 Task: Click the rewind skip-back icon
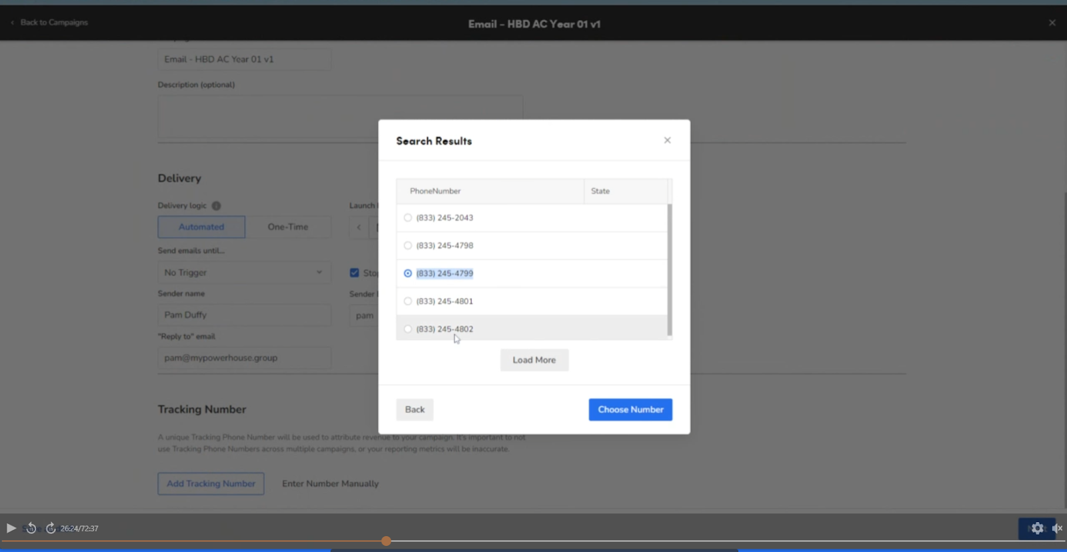[31, 528]
